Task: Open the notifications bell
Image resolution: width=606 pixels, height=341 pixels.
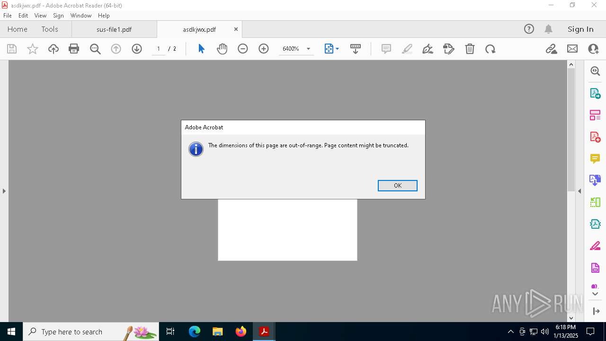Action: [548, 29]
